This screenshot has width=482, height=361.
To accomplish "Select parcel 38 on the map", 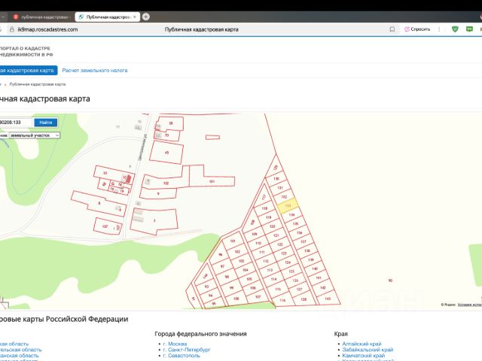I will point(171,123).
